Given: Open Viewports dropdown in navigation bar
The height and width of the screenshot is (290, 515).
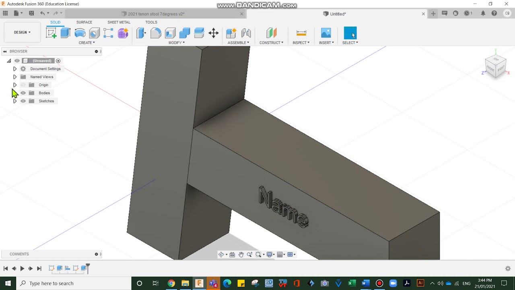Looking at the screenshot, I should click(x=292, y=255).
